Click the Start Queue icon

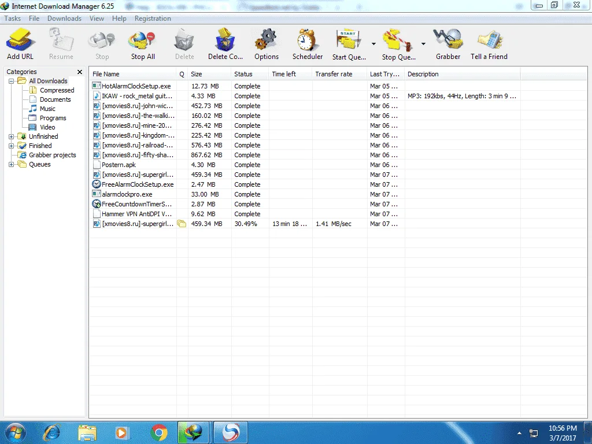(x=348, y=40)
